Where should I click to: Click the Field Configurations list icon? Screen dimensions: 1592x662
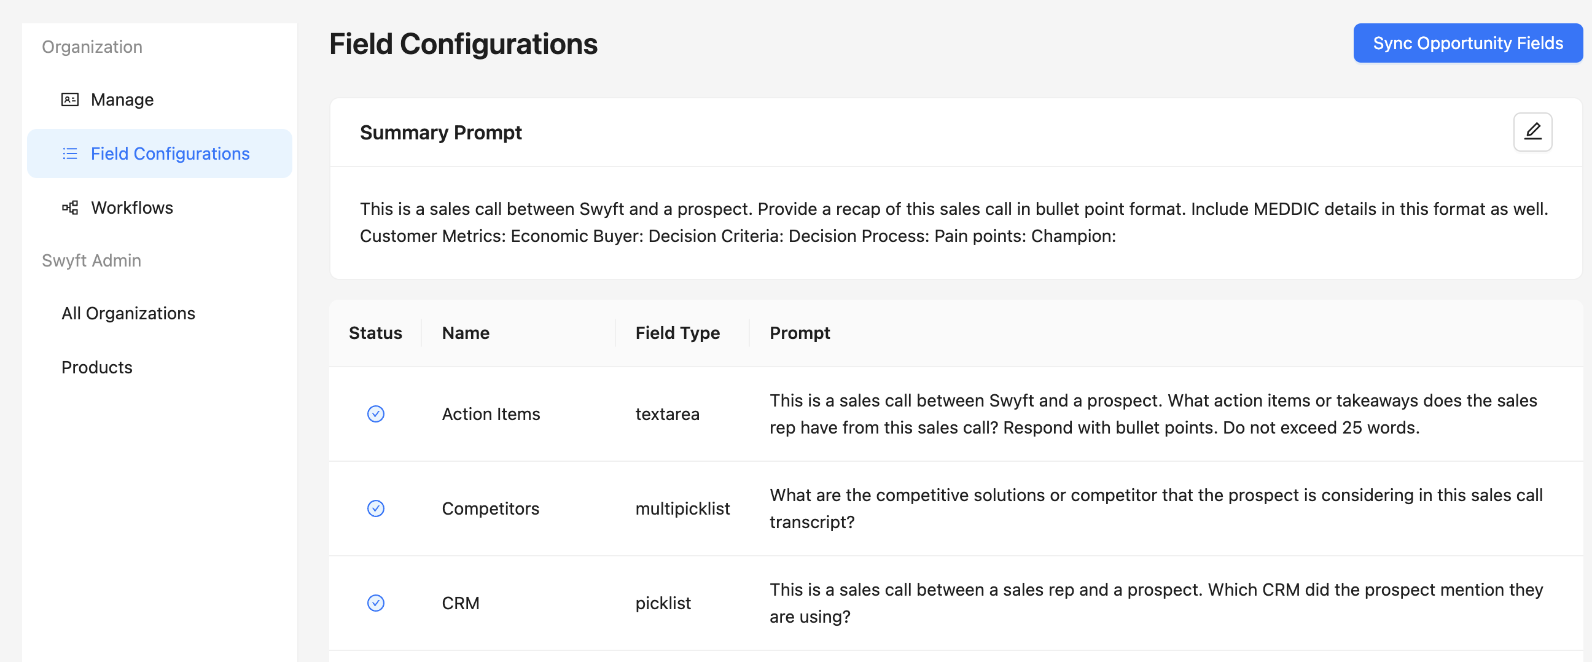tap(70, 154)
